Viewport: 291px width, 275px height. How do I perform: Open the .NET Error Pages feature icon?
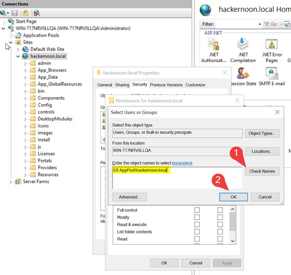click(271, 44)
